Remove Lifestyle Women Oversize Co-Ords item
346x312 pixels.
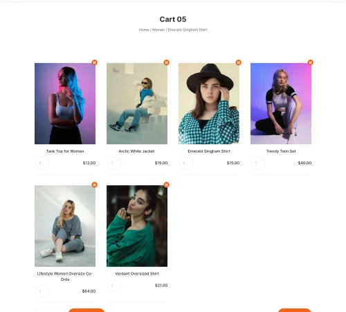point(94,185)
